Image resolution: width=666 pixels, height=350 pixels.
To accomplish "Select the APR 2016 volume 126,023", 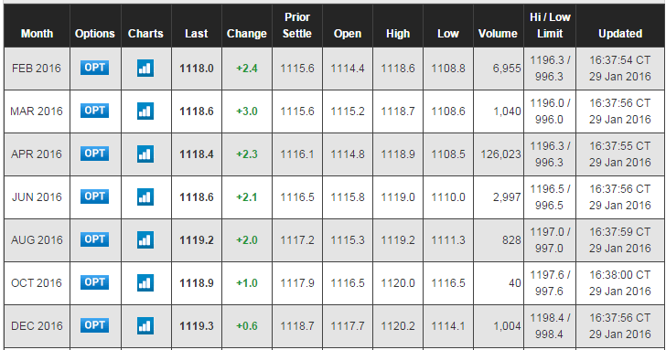I will click(500, 154).
